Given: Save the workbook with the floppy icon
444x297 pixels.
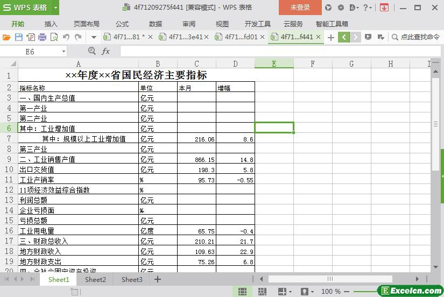Looking at the screenshot, I should point(19,37).
